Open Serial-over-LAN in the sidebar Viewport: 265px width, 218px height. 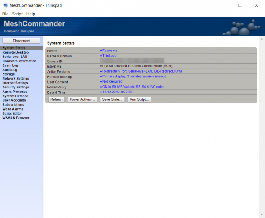click(x=15, y=57)
